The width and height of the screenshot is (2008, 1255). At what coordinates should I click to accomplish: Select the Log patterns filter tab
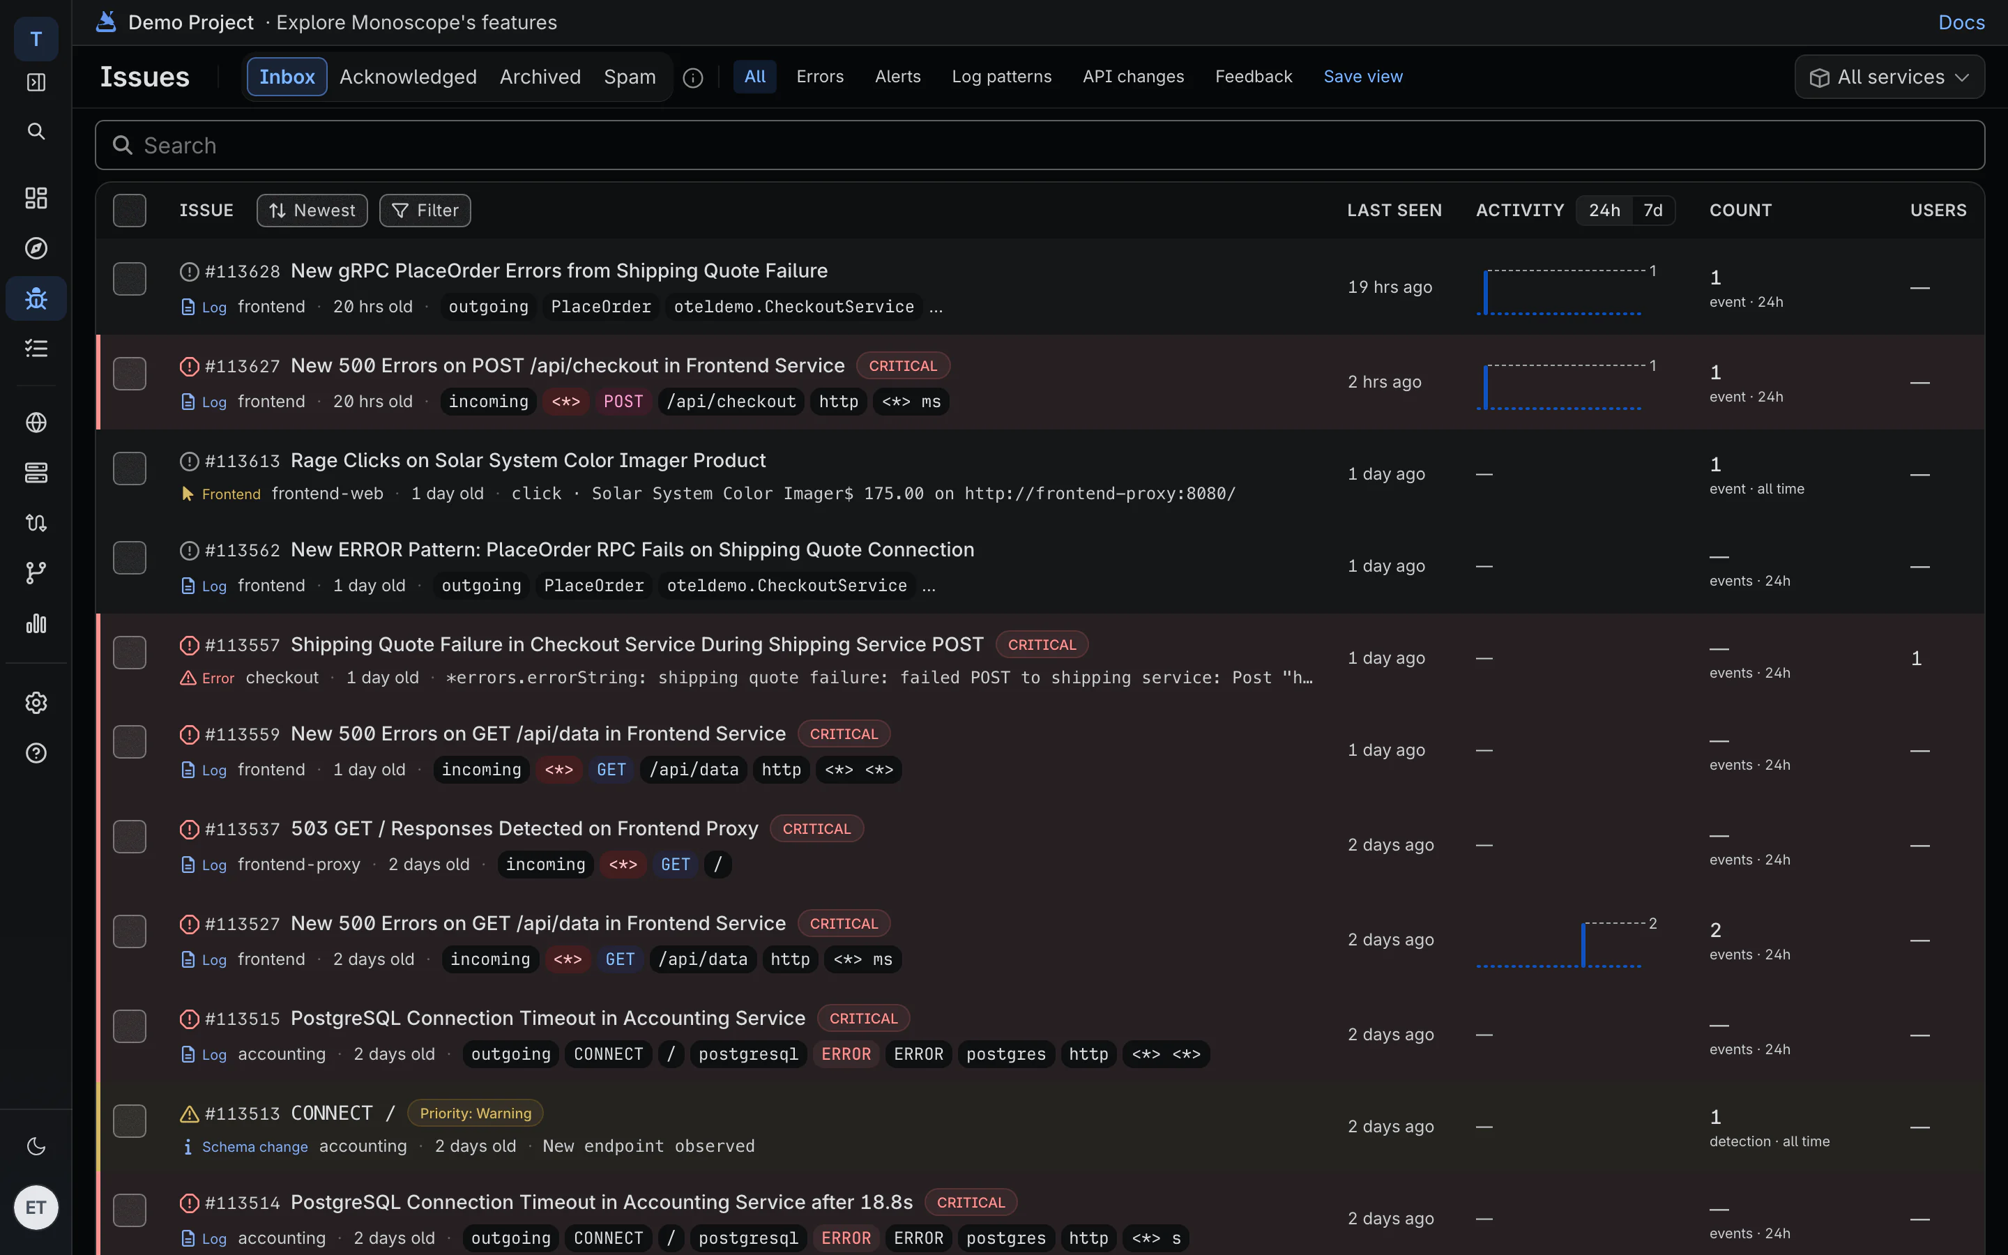(1001, 77)
